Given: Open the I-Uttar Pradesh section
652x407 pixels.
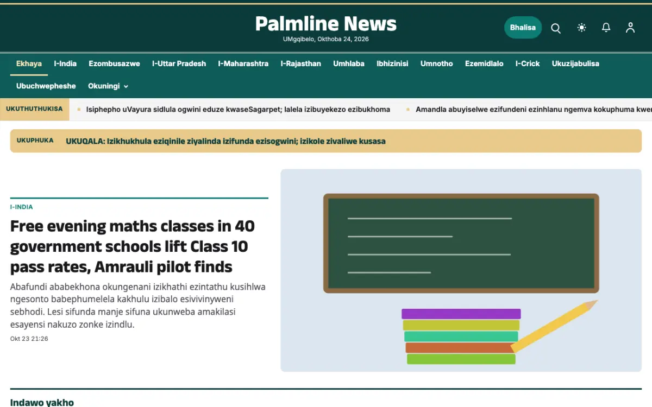Looking at the screenshot, I should (179, 63).
